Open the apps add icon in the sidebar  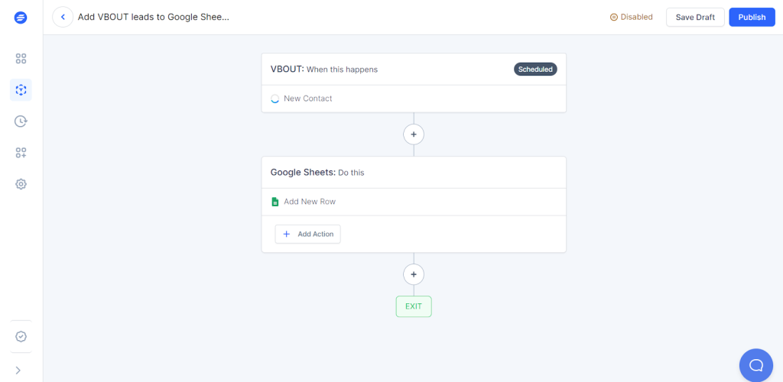pyautogui.click(x=21, y=153)
